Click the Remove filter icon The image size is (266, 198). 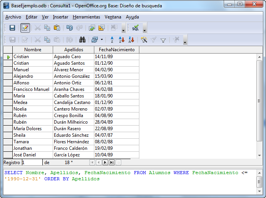176,40
